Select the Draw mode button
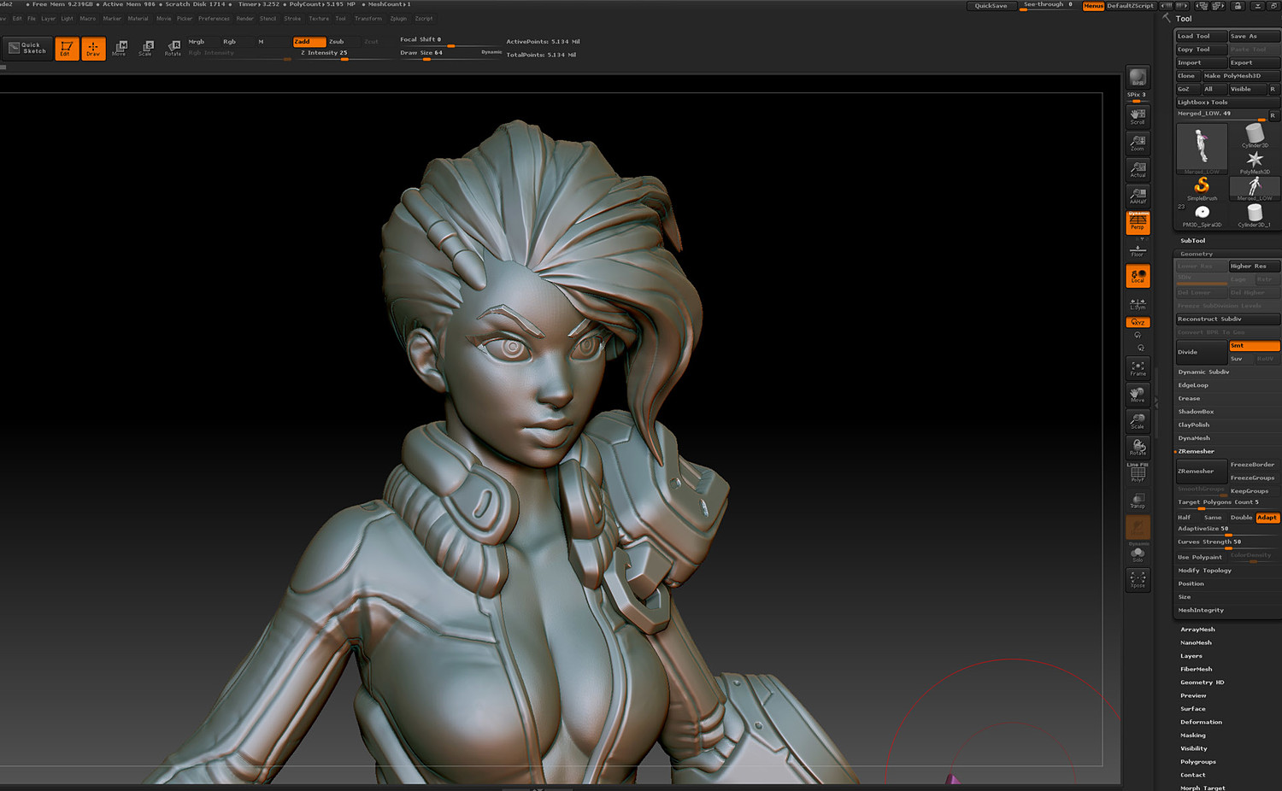Image resolution: width=1282 pixels, height=791 pixels. click(93, 49)
